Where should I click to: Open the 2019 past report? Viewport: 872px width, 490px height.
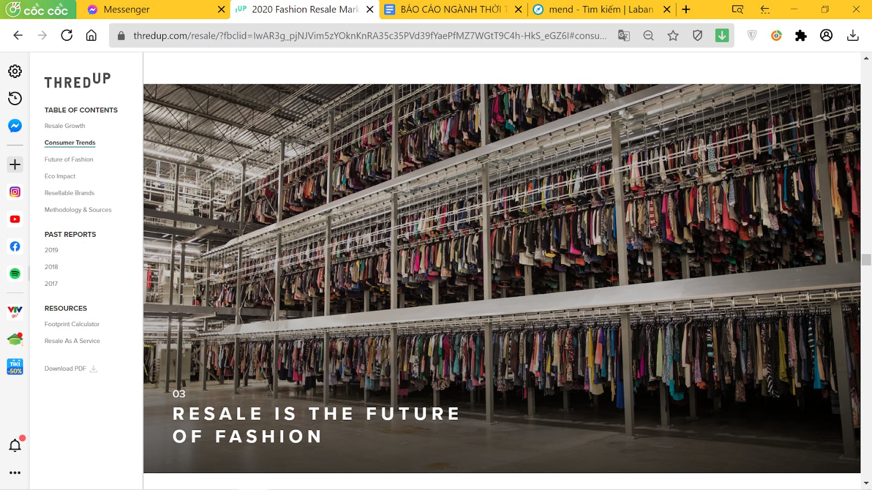51,250
